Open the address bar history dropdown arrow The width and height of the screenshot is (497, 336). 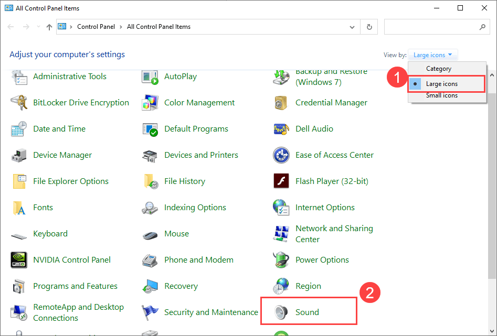pyautogui.click(x=352, y=27)
